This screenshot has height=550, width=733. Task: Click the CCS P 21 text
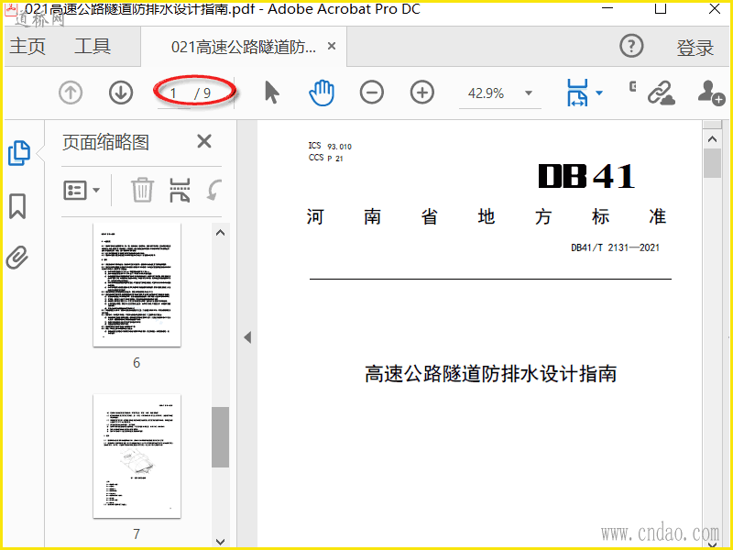325,158
